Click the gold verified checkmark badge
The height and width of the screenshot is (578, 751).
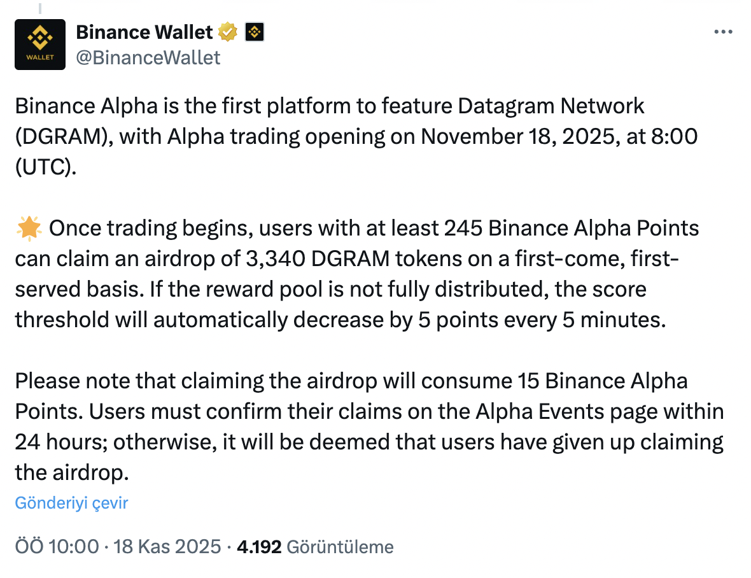coord(228,32)
